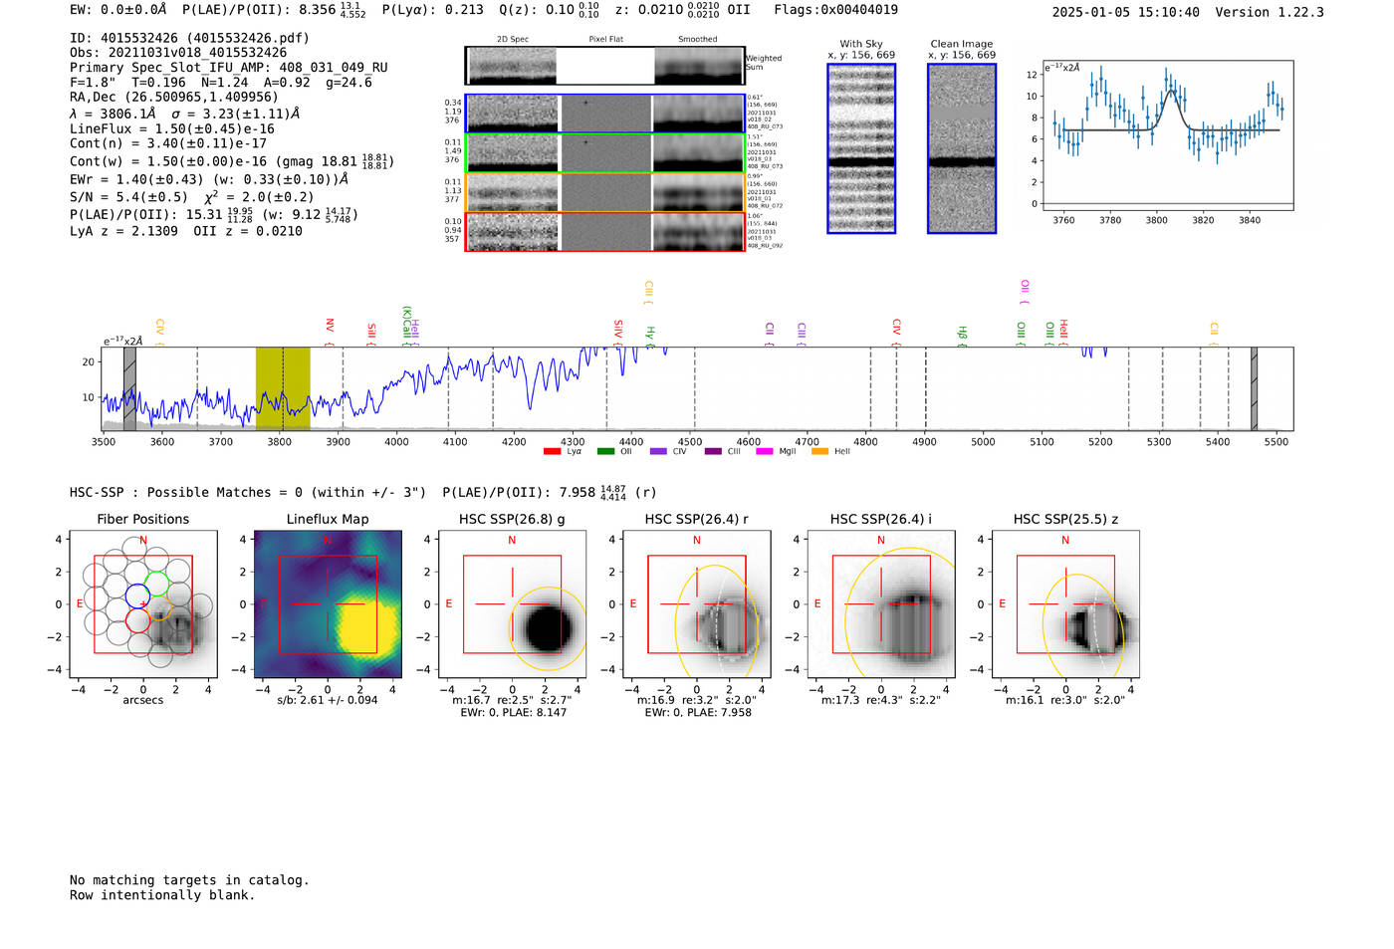Select the Weighted Sum 2D spectrum row
The height and width of the screenshot is (949, 1394).
click(x=605, y=66)
